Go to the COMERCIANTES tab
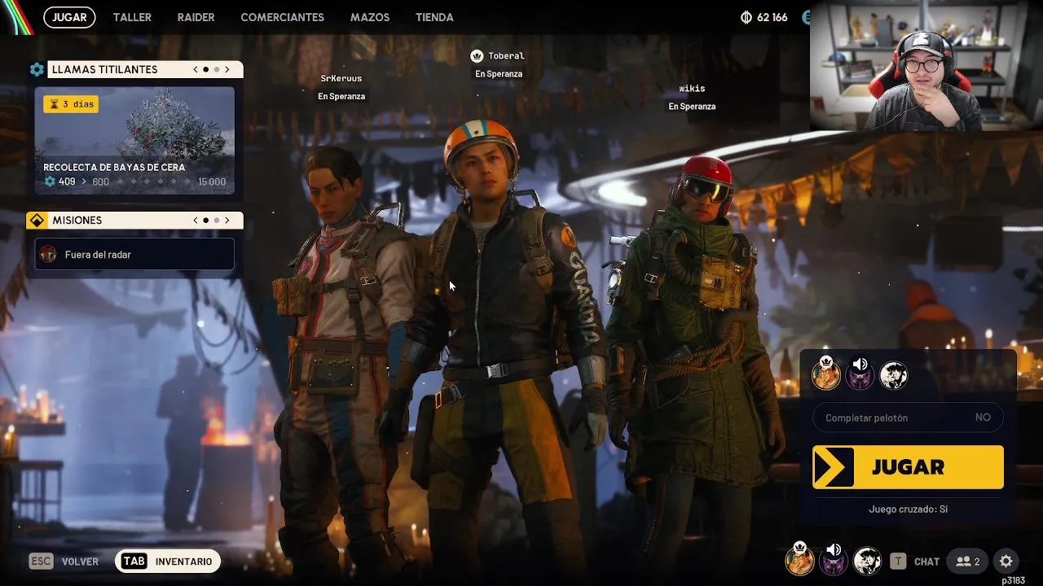 click(282, 17)
